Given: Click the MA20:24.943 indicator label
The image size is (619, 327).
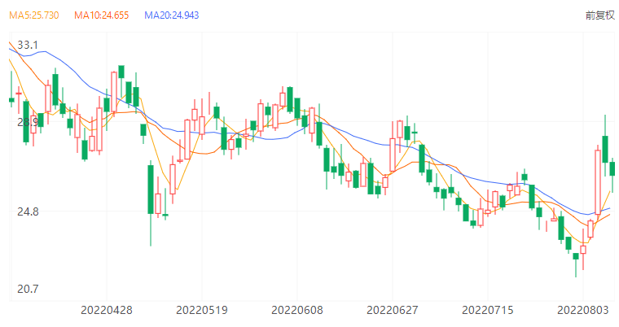Looking at the screenshot, I should 171,15.
